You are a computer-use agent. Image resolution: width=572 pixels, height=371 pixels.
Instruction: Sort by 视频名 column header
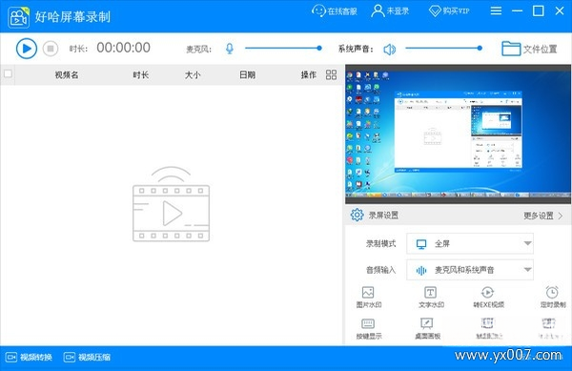tap(67, 74)
